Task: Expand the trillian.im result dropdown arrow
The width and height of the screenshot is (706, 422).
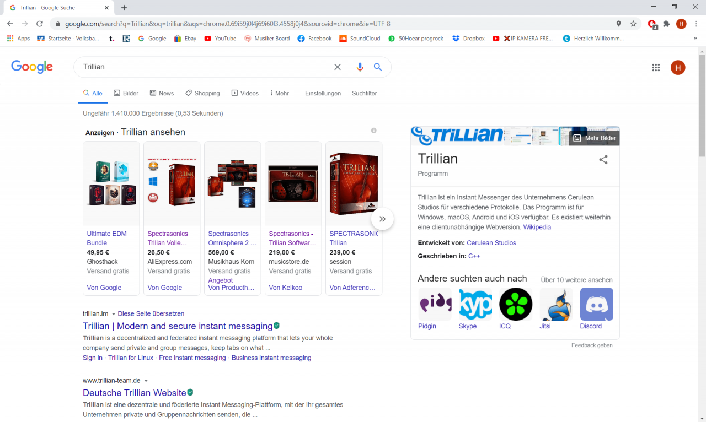Action: (114, 314)
